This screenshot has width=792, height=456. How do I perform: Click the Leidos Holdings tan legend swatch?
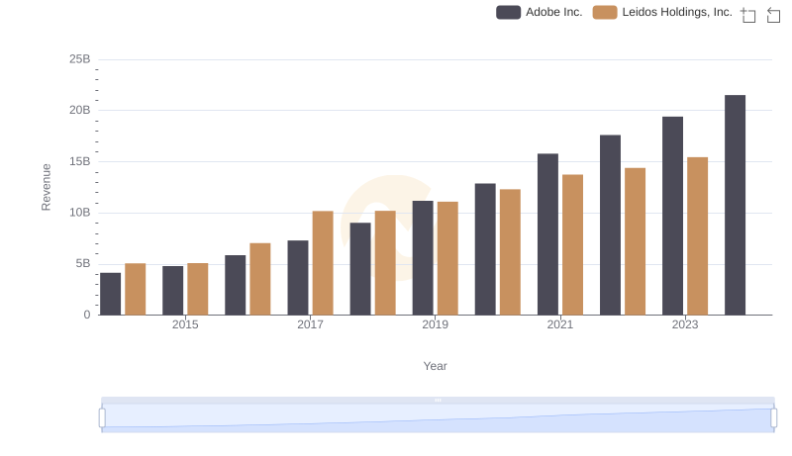pos(605,12)
